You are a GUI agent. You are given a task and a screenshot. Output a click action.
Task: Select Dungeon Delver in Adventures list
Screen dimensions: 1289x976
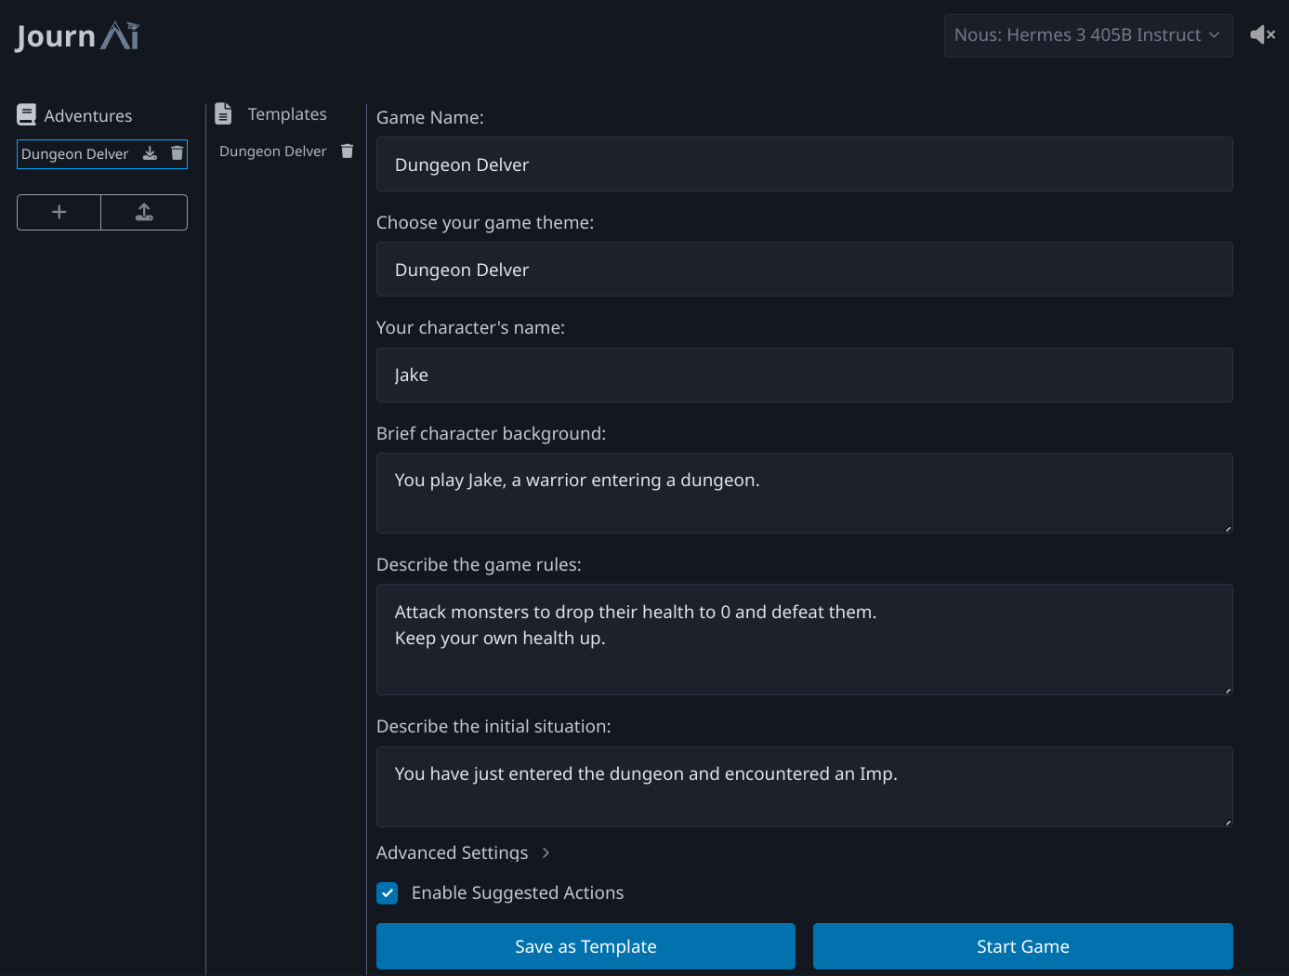click(x=75, y=154)
